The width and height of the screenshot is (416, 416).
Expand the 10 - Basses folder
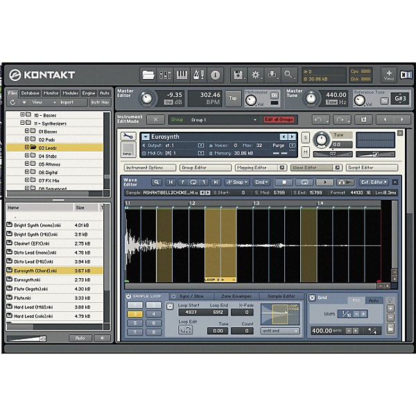coord(22,115)
